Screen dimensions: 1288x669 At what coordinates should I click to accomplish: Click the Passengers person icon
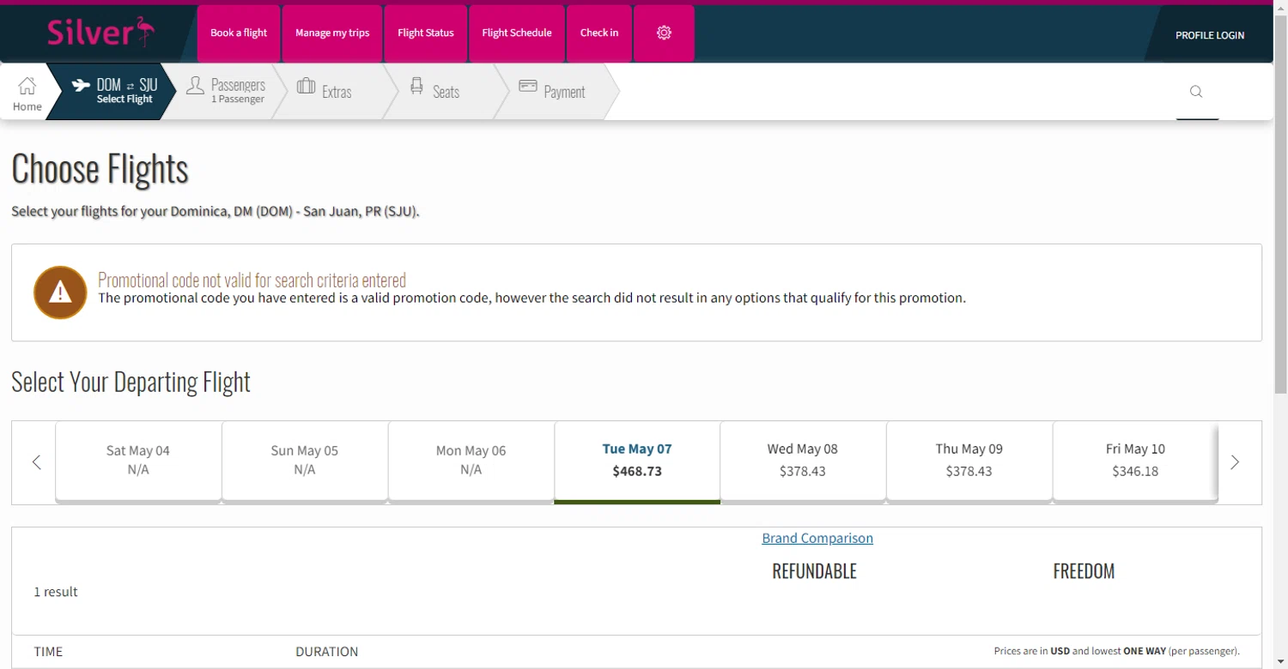point(196,85)
